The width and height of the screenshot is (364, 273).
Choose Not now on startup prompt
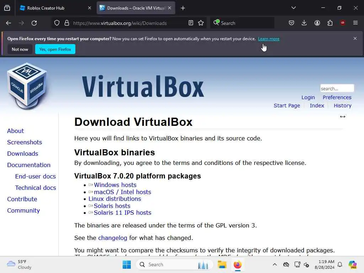pos(20,49)
